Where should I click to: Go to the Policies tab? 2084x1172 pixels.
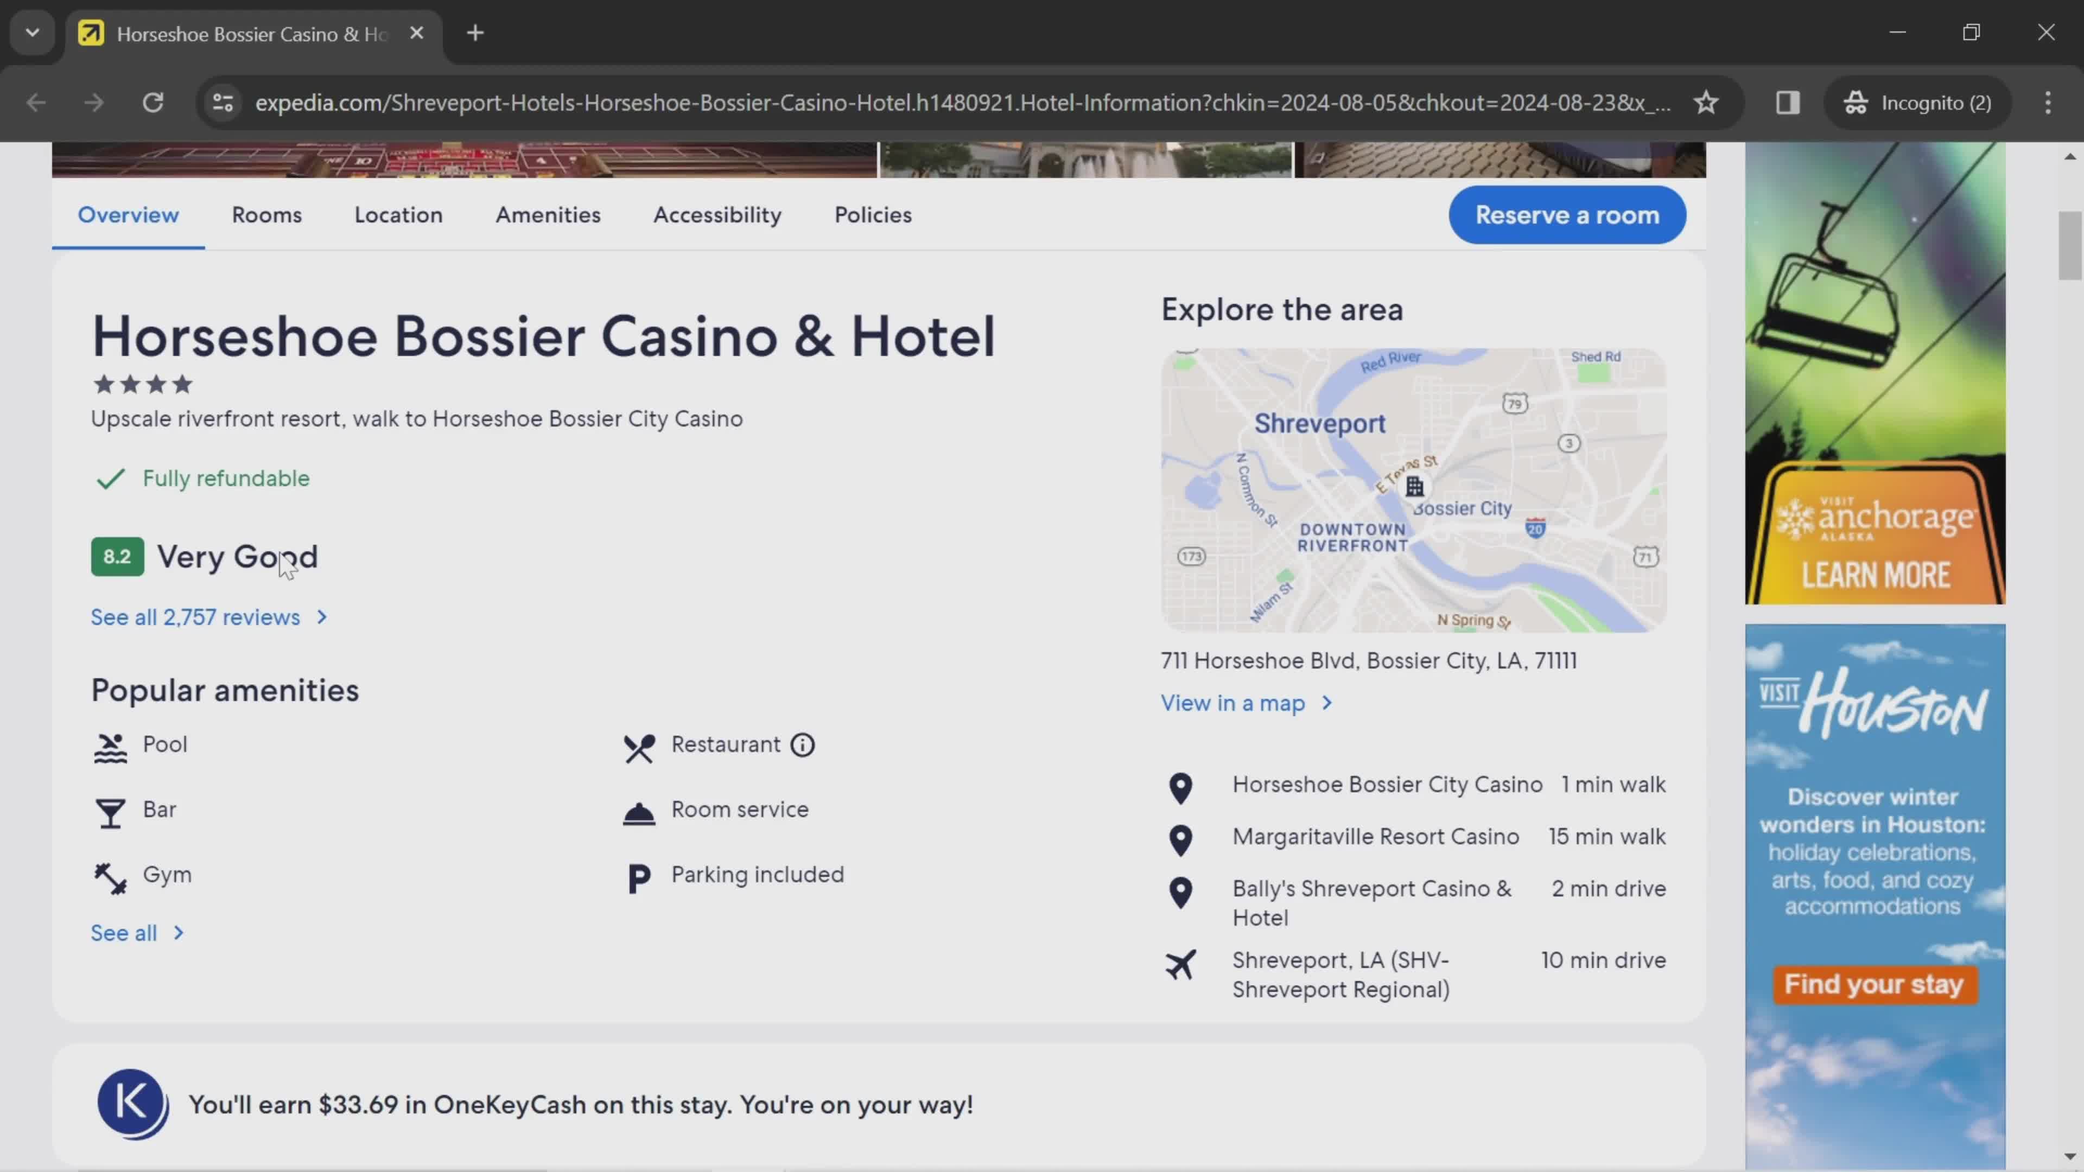[872, 215]
